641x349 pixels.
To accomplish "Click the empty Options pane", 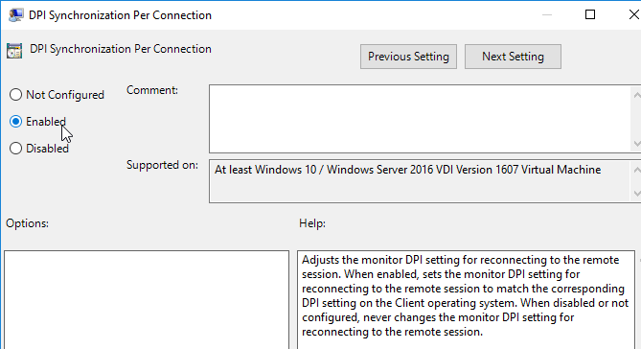I will tap(147, 300).
